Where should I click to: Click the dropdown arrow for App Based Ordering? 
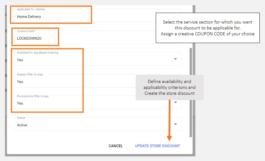coord(175,59)
